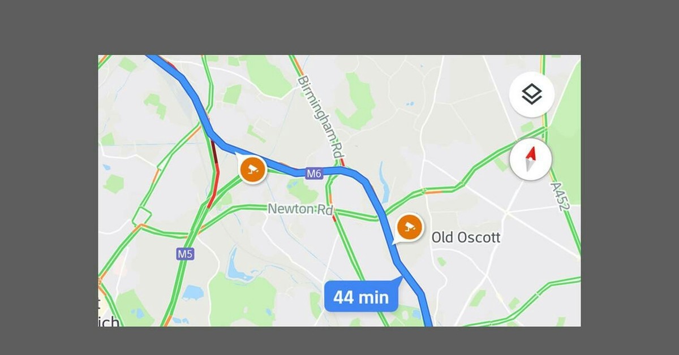This screenshot has width=679, height=355.
Task: Click the orange traffic segment east of route
Action: pos(433,192)
